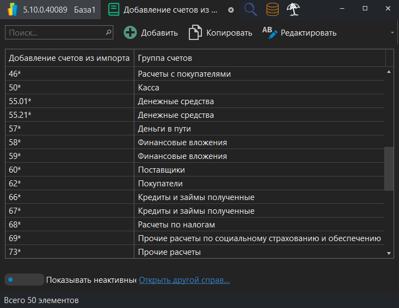The height and width of the screenshot is (308, 399).
Task: Select the row 60*
Action: 195,170
